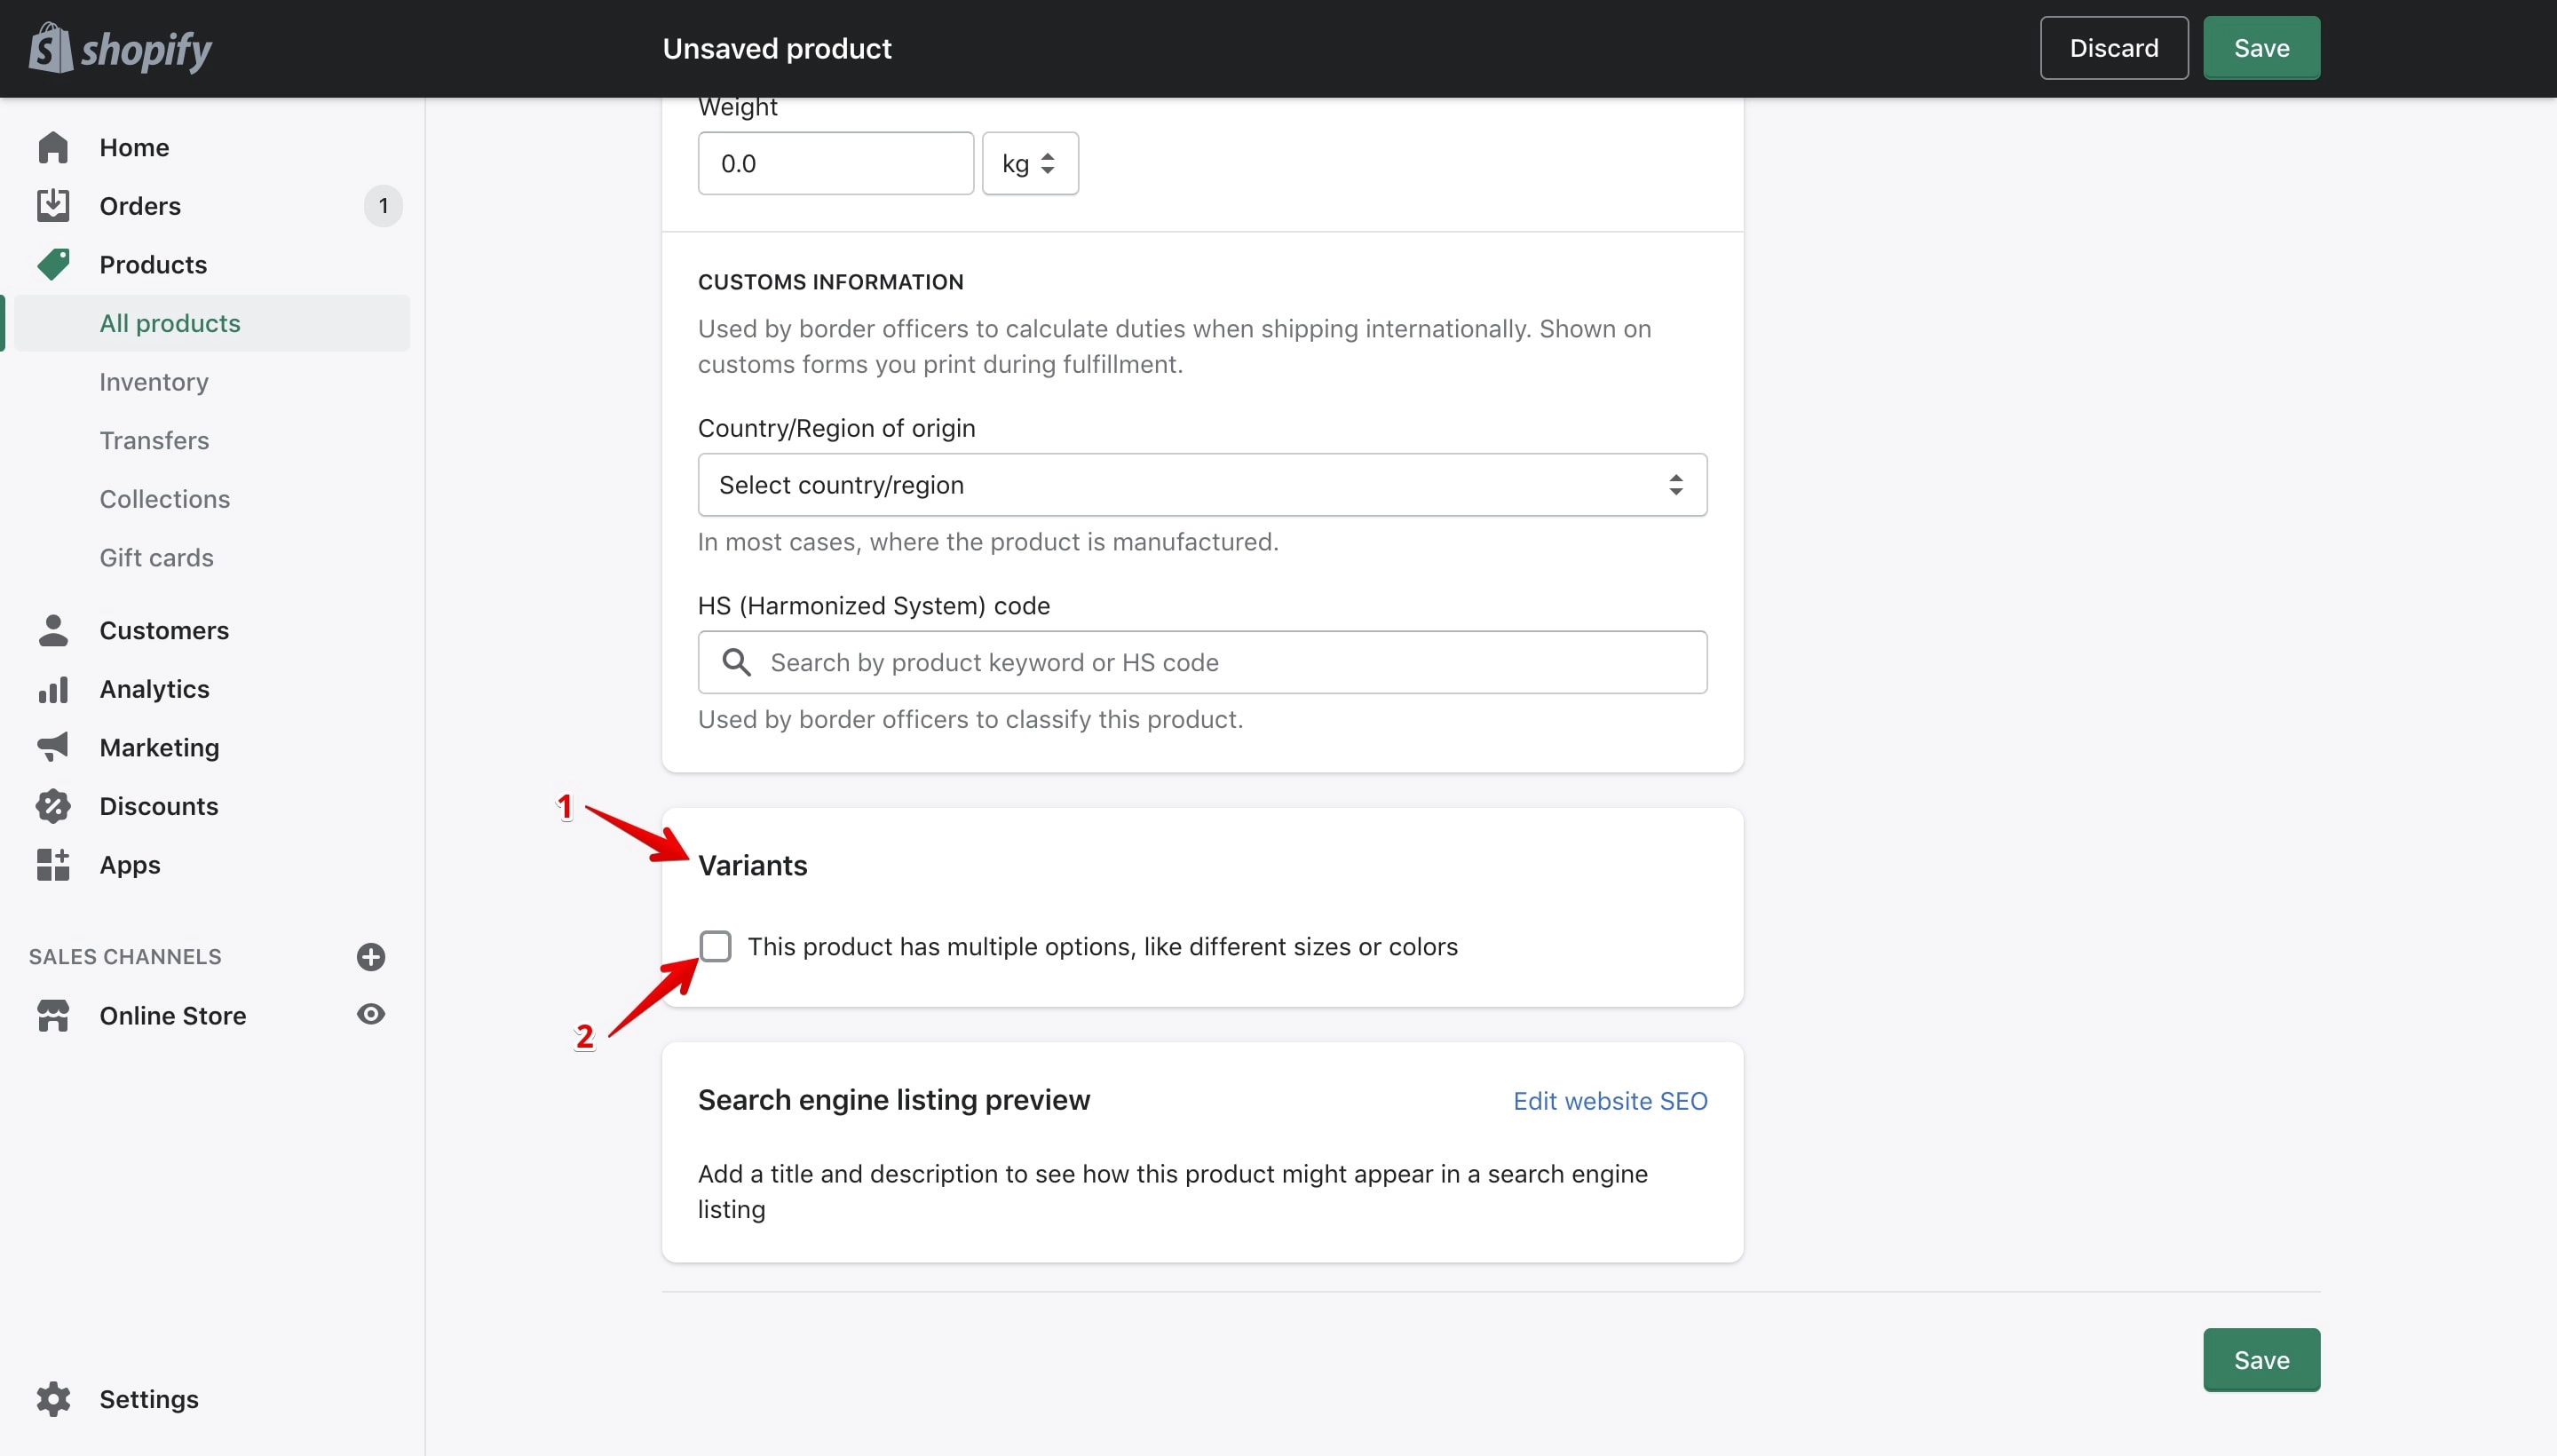
Task: Open Settings in the sidebar
Action: click(x=149, y=1399)
